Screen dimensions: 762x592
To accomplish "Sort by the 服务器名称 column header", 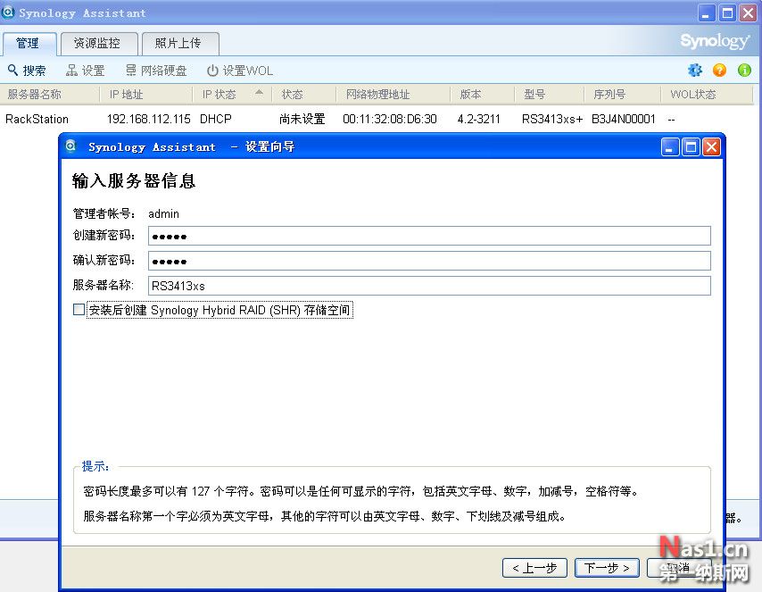I will click(x=50, y=95).
